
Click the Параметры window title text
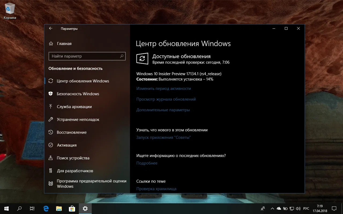(69, 29)
